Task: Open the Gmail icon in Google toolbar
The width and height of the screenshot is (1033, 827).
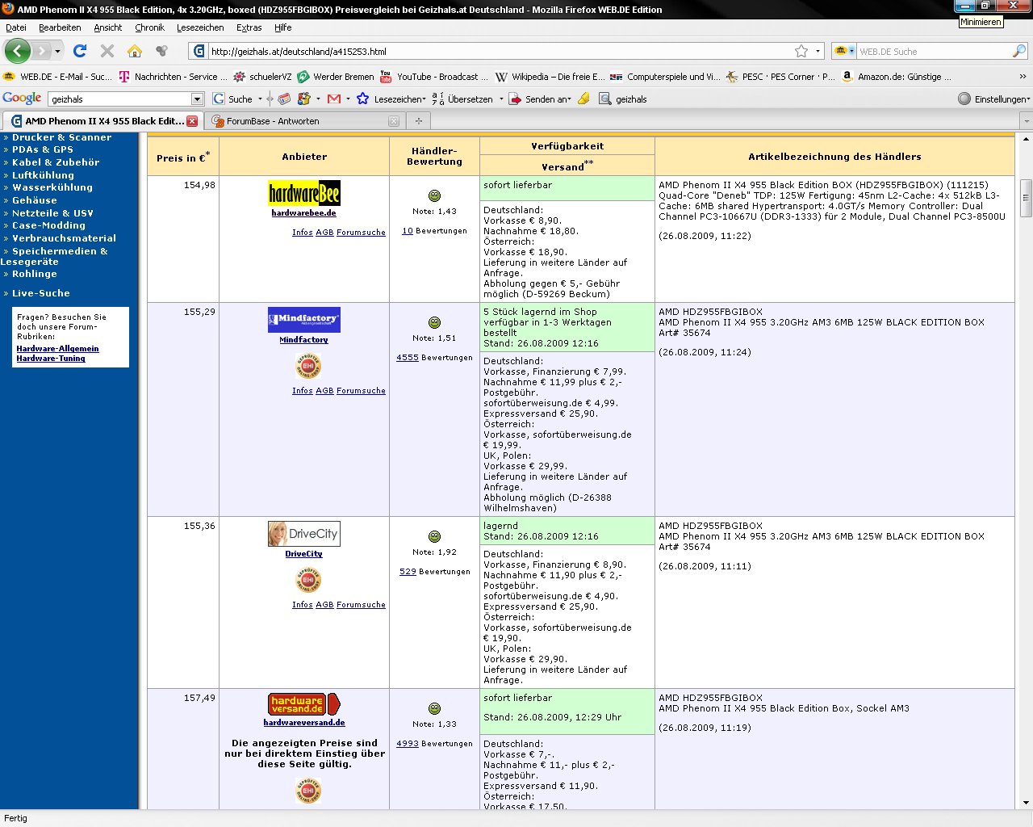Action: 334,99
